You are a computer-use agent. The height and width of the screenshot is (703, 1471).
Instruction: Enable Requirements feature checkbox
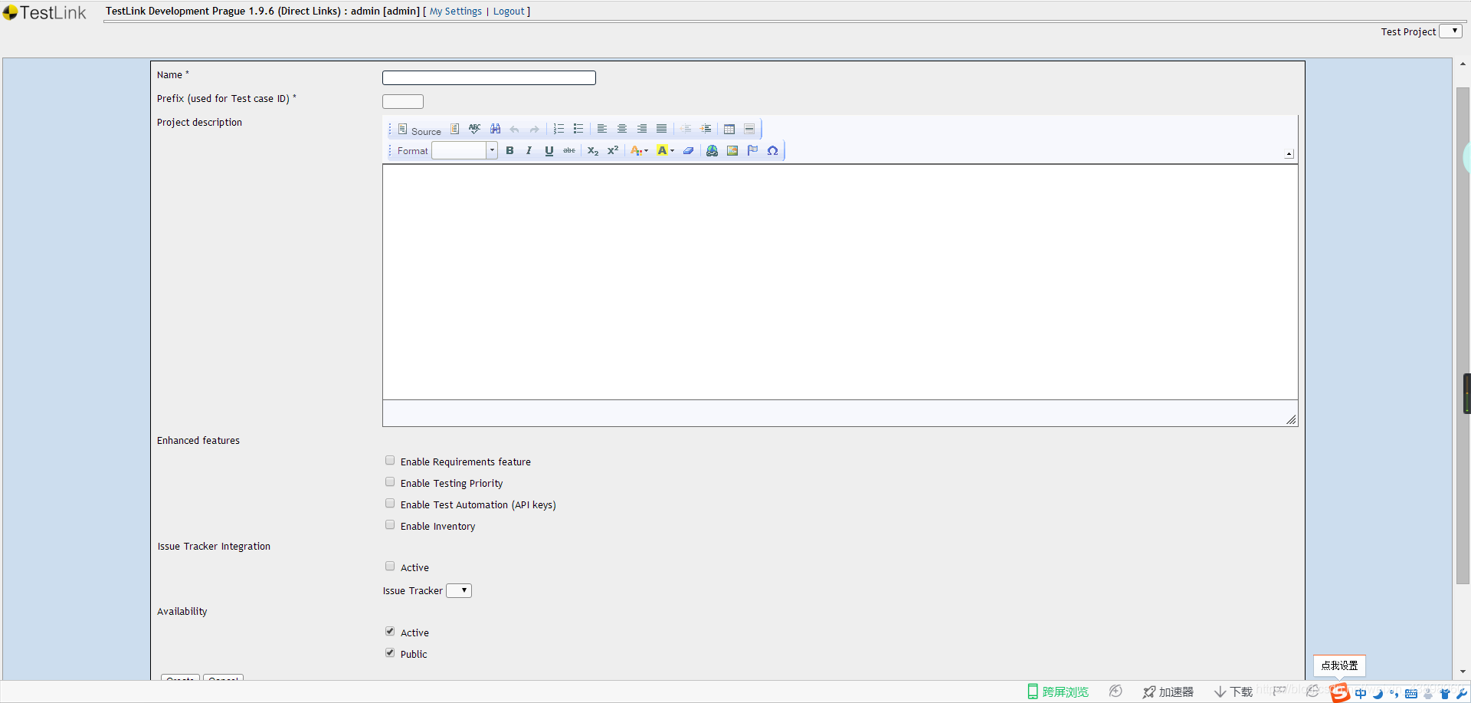point(390,461)
